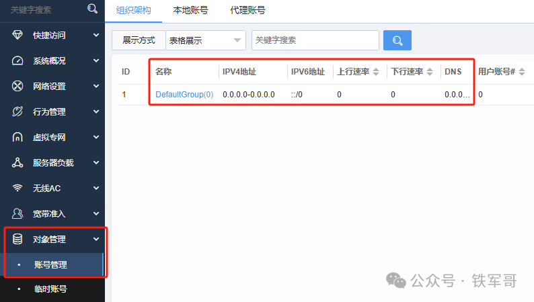The height and width of the screenshot is (302, 534).
Task: Click the 0.0.0.0-0.0.0.0 IPv4 cell
Action: tap(249, 95)
